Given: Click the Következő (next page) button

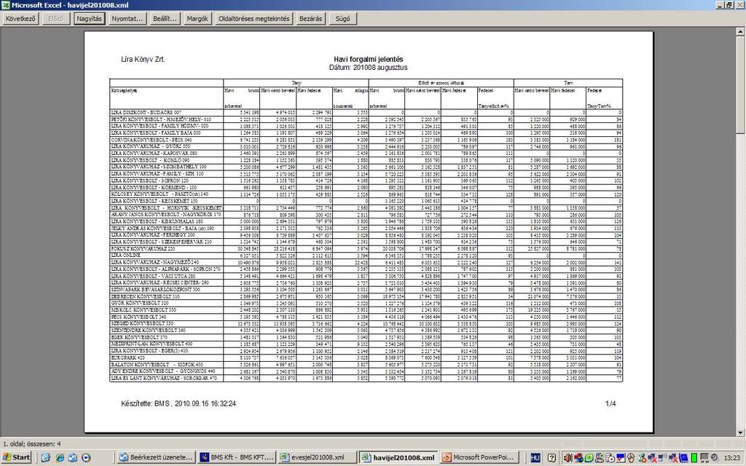Looking at the screenshot, I should click(20, 18).
